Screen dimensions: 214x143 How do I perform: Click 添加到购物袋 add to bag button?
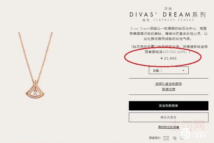169,106
